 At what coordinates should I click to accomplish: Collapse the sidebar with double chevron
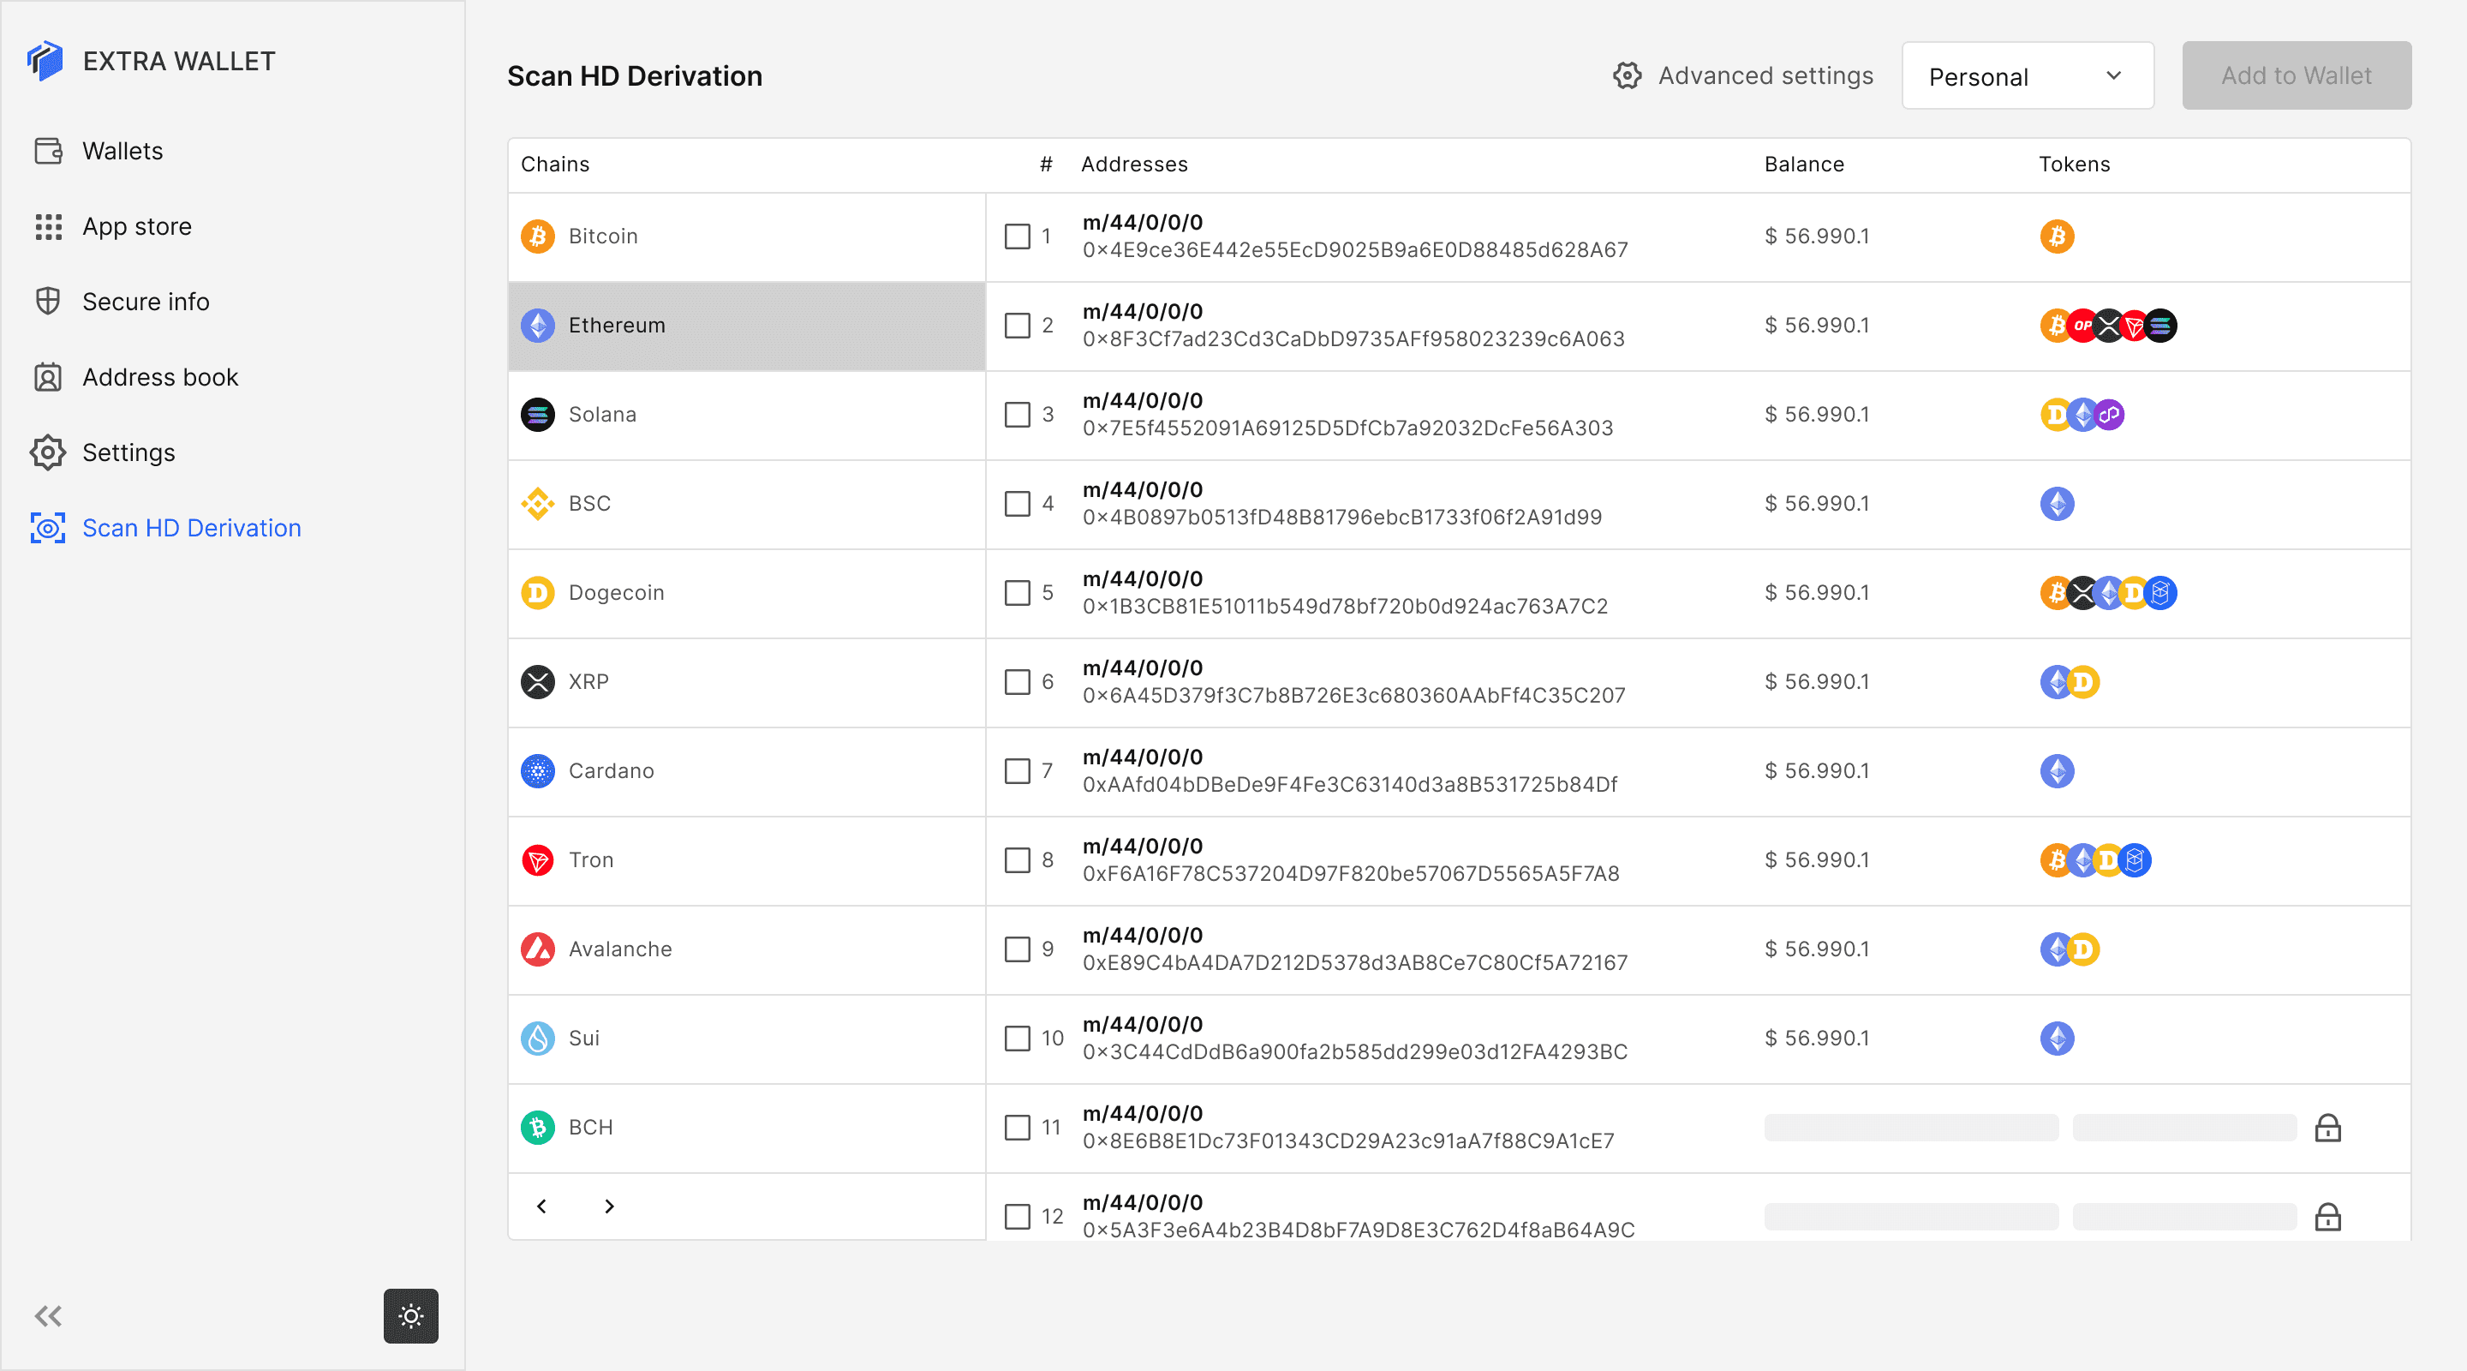pyautogui.click(x=48, y=1315)
